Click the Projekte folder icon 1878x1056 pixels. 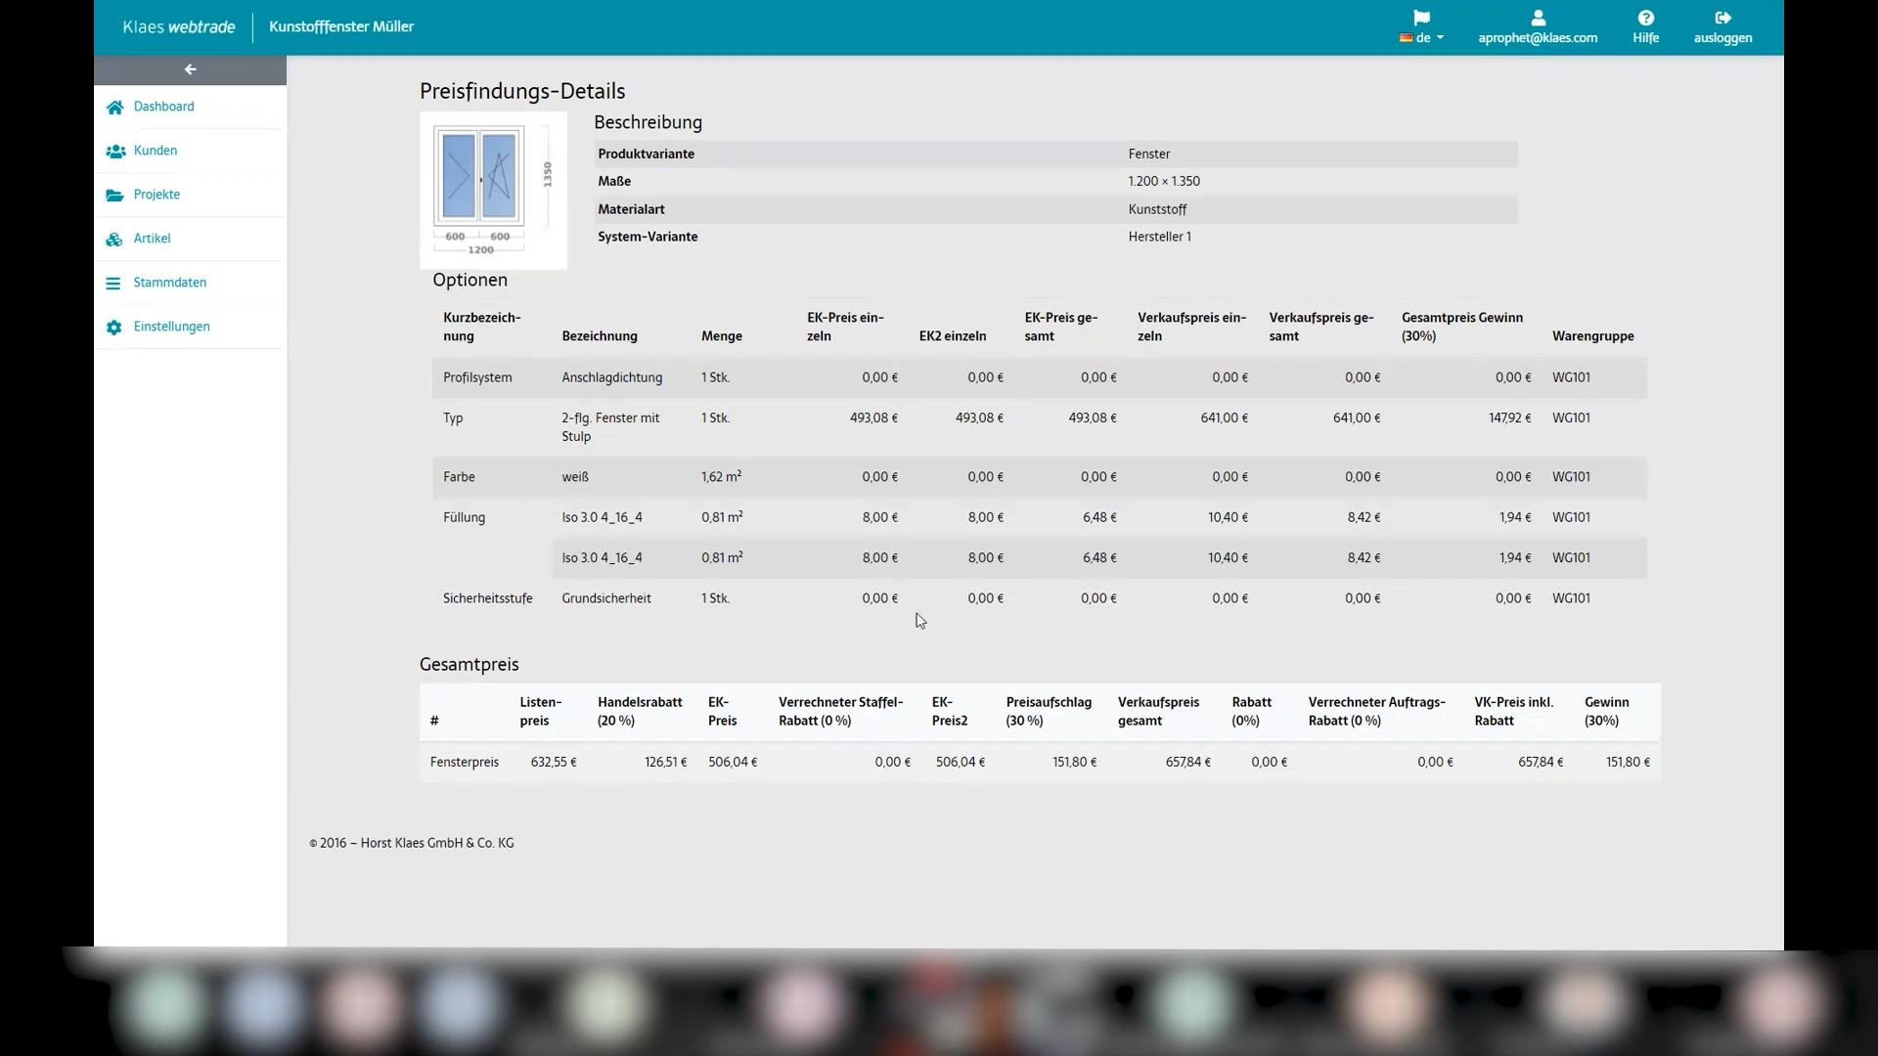tap(114, 195)
